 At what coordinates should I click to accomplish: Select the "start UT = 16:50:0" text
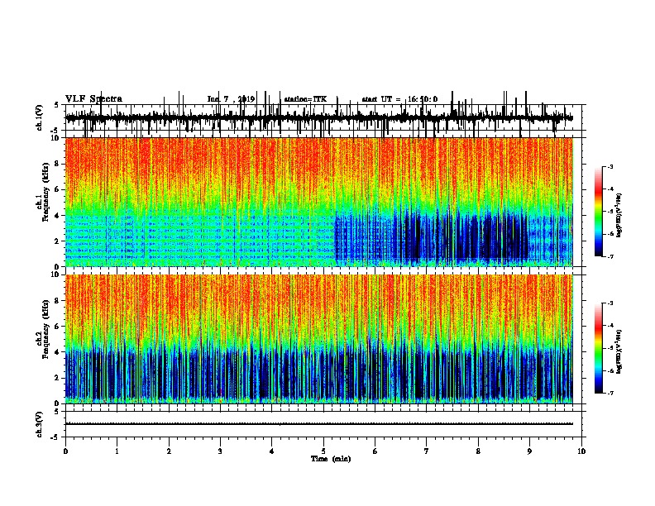(x=399, y=99)
